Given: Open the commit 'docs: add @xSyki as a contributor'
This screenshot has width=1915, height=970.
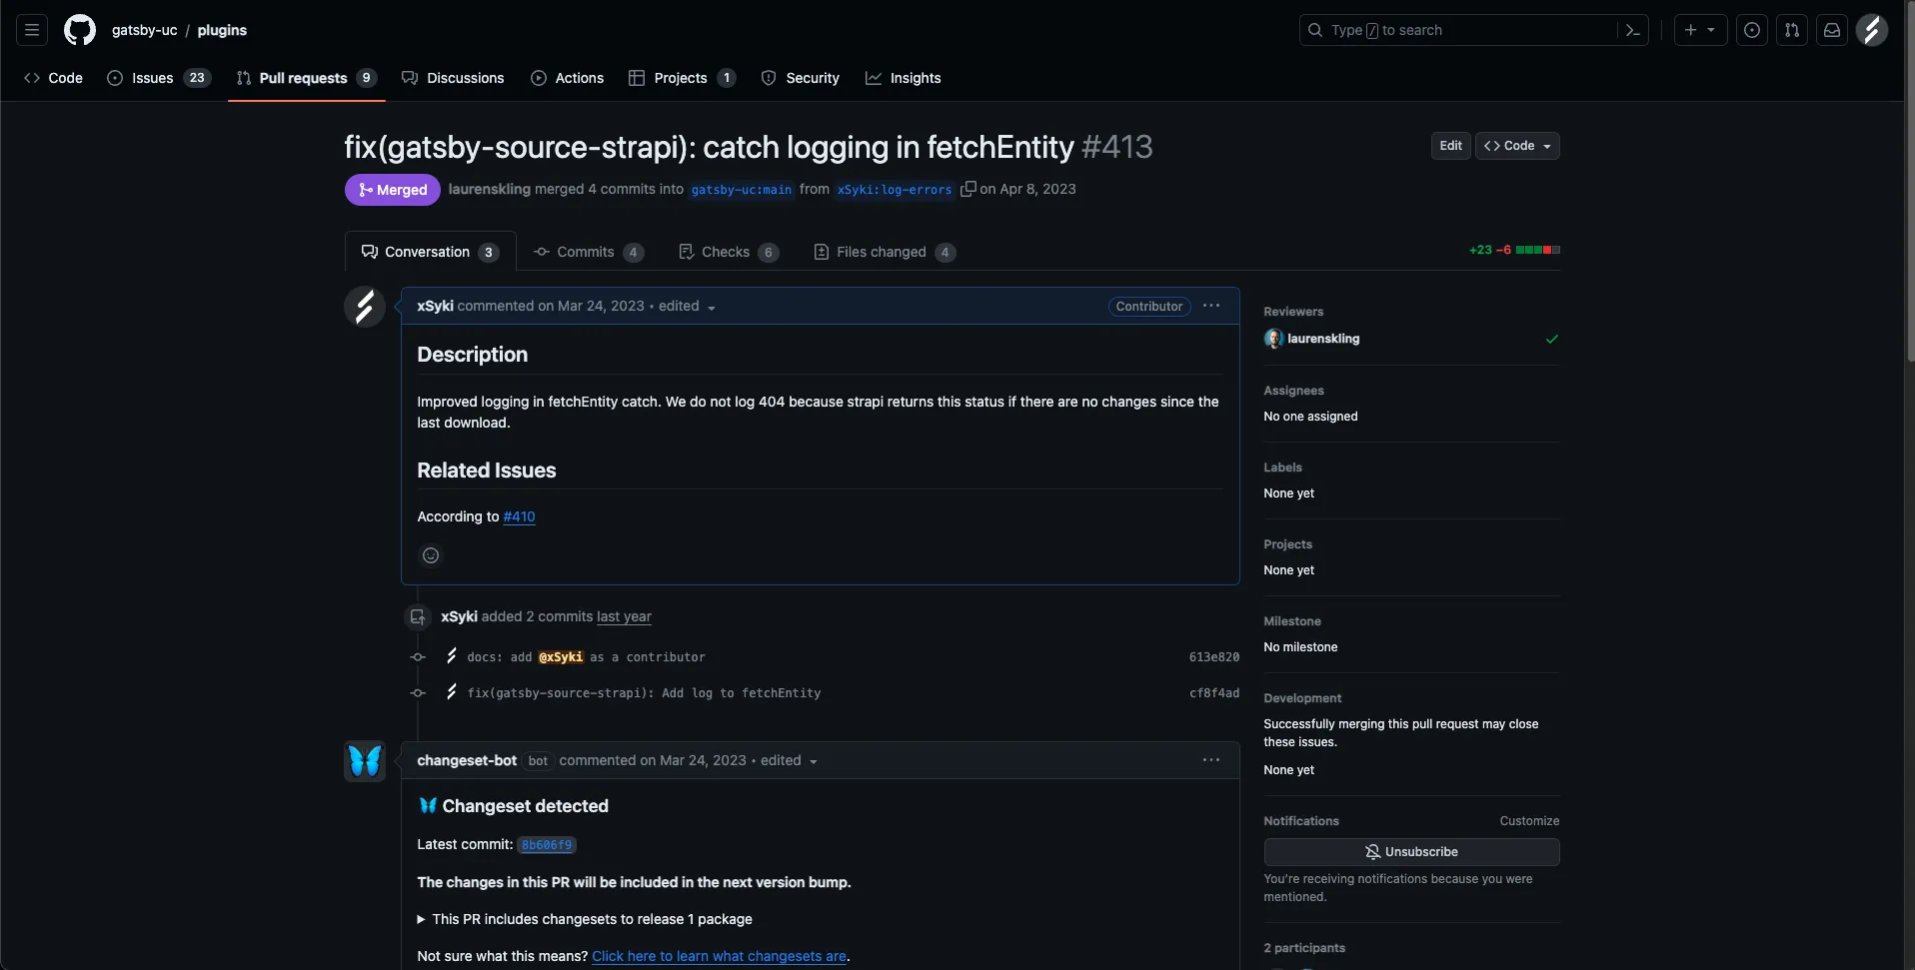Looking at the screenshot, I should pyautogui.click(x=586, y=657).
